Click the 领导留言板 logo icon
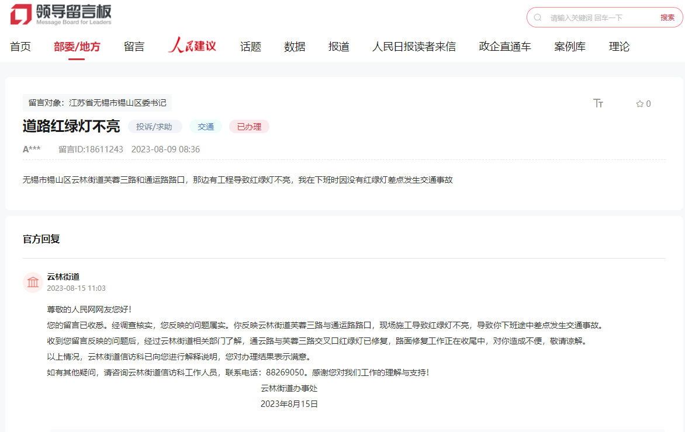Screen dimensions: 685x432 (21, 14)
